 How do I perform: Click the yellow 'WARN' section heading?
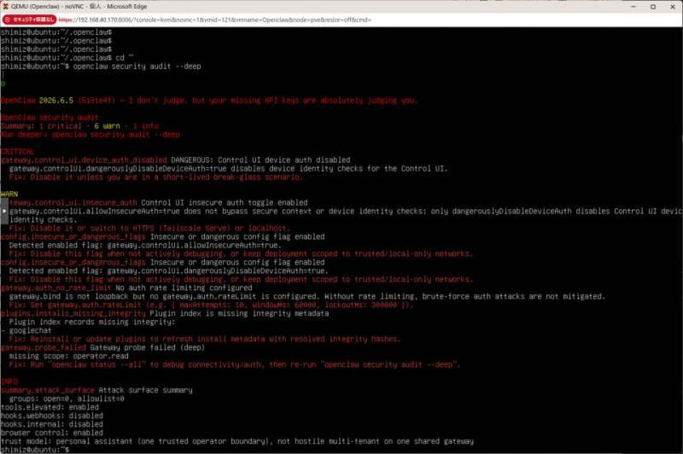9,194
